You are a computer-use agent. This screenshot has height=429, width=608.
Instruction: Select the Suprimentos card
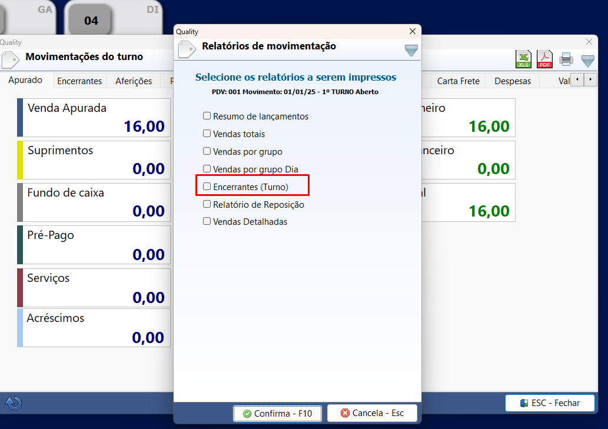coord(94,160)
